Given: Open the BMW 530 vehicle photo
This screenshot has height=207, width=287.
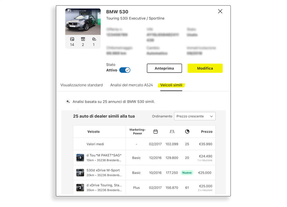Looking at the screenshot, I should tap(83, 22).
